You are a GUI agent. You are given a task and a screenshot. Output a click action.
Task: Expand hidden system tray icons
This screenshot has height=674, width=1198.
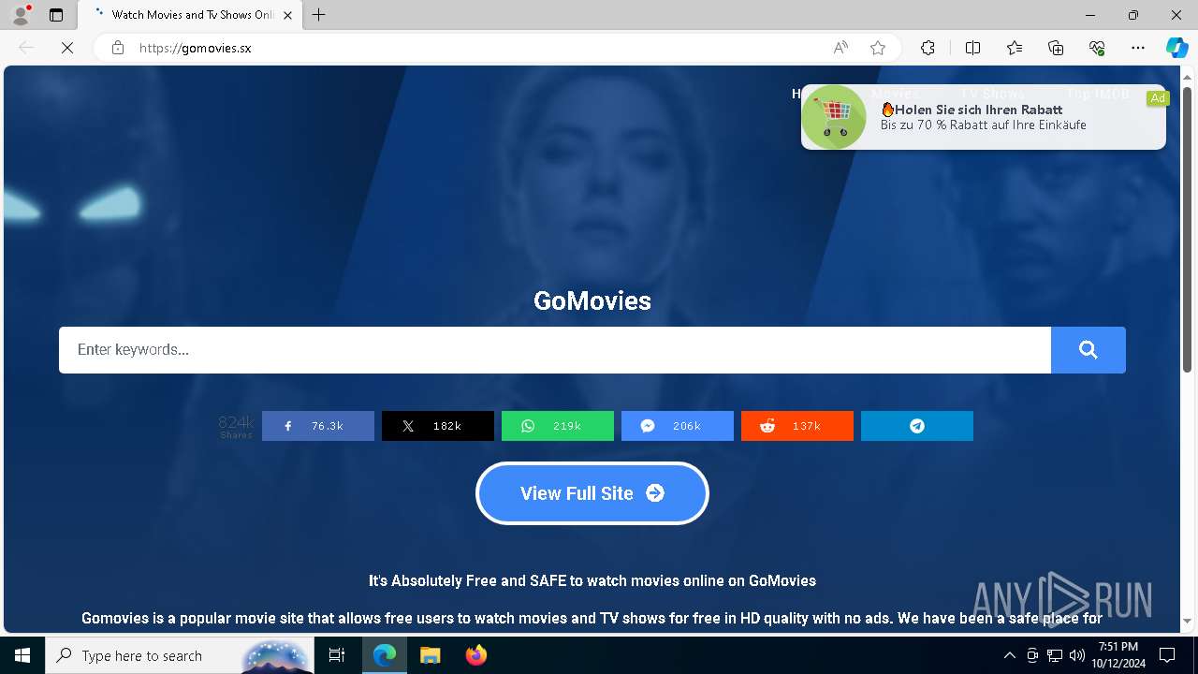pos(1009,655)
